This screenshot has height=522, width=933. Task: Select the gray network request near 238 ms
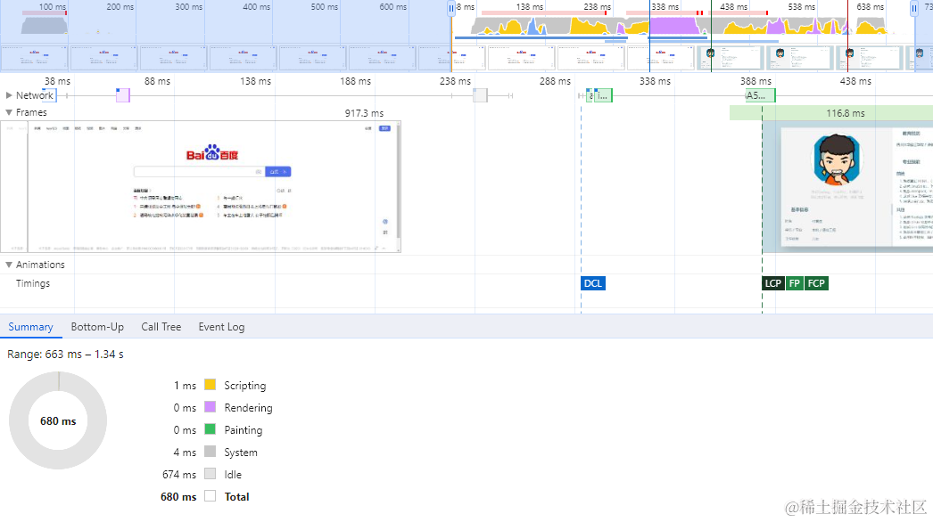[480, 95]
